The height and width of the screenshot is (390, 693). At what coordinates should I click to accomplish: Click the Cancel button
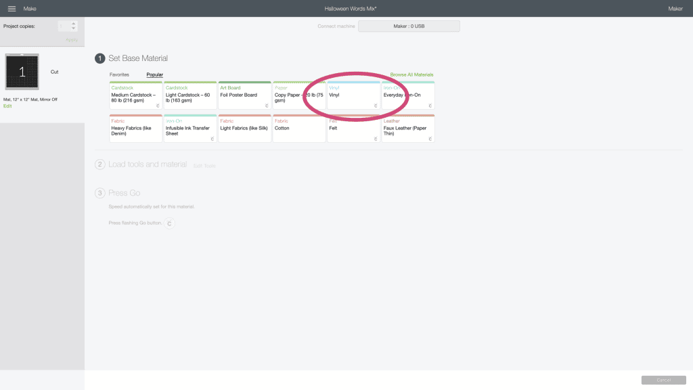point(663,380)
